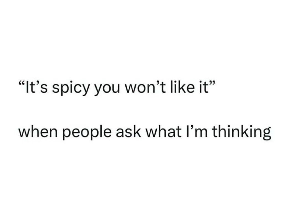Click the letter "w" starting "when"
Image resolution: width=299 pixels, height=217 pixels.
click(24, 134)
